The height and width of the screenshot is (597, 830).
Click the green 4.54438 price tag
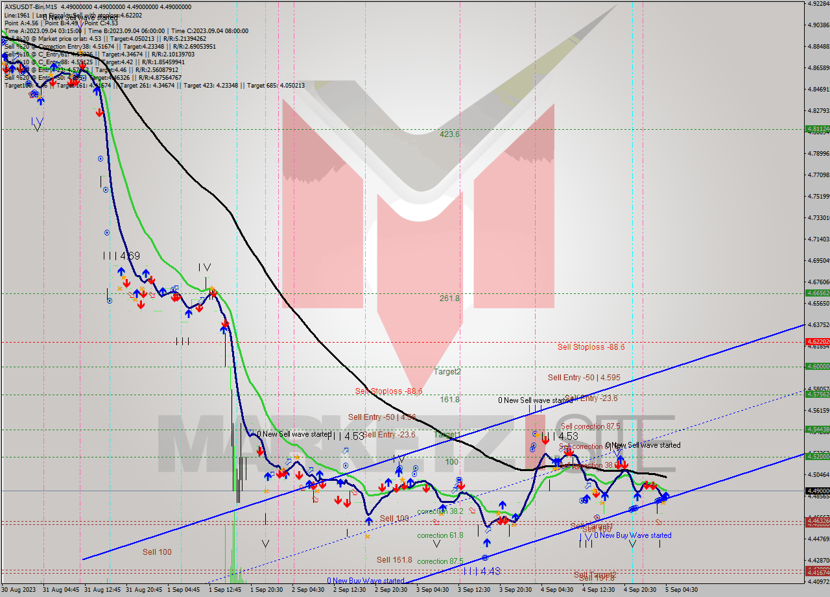point(817,430)
